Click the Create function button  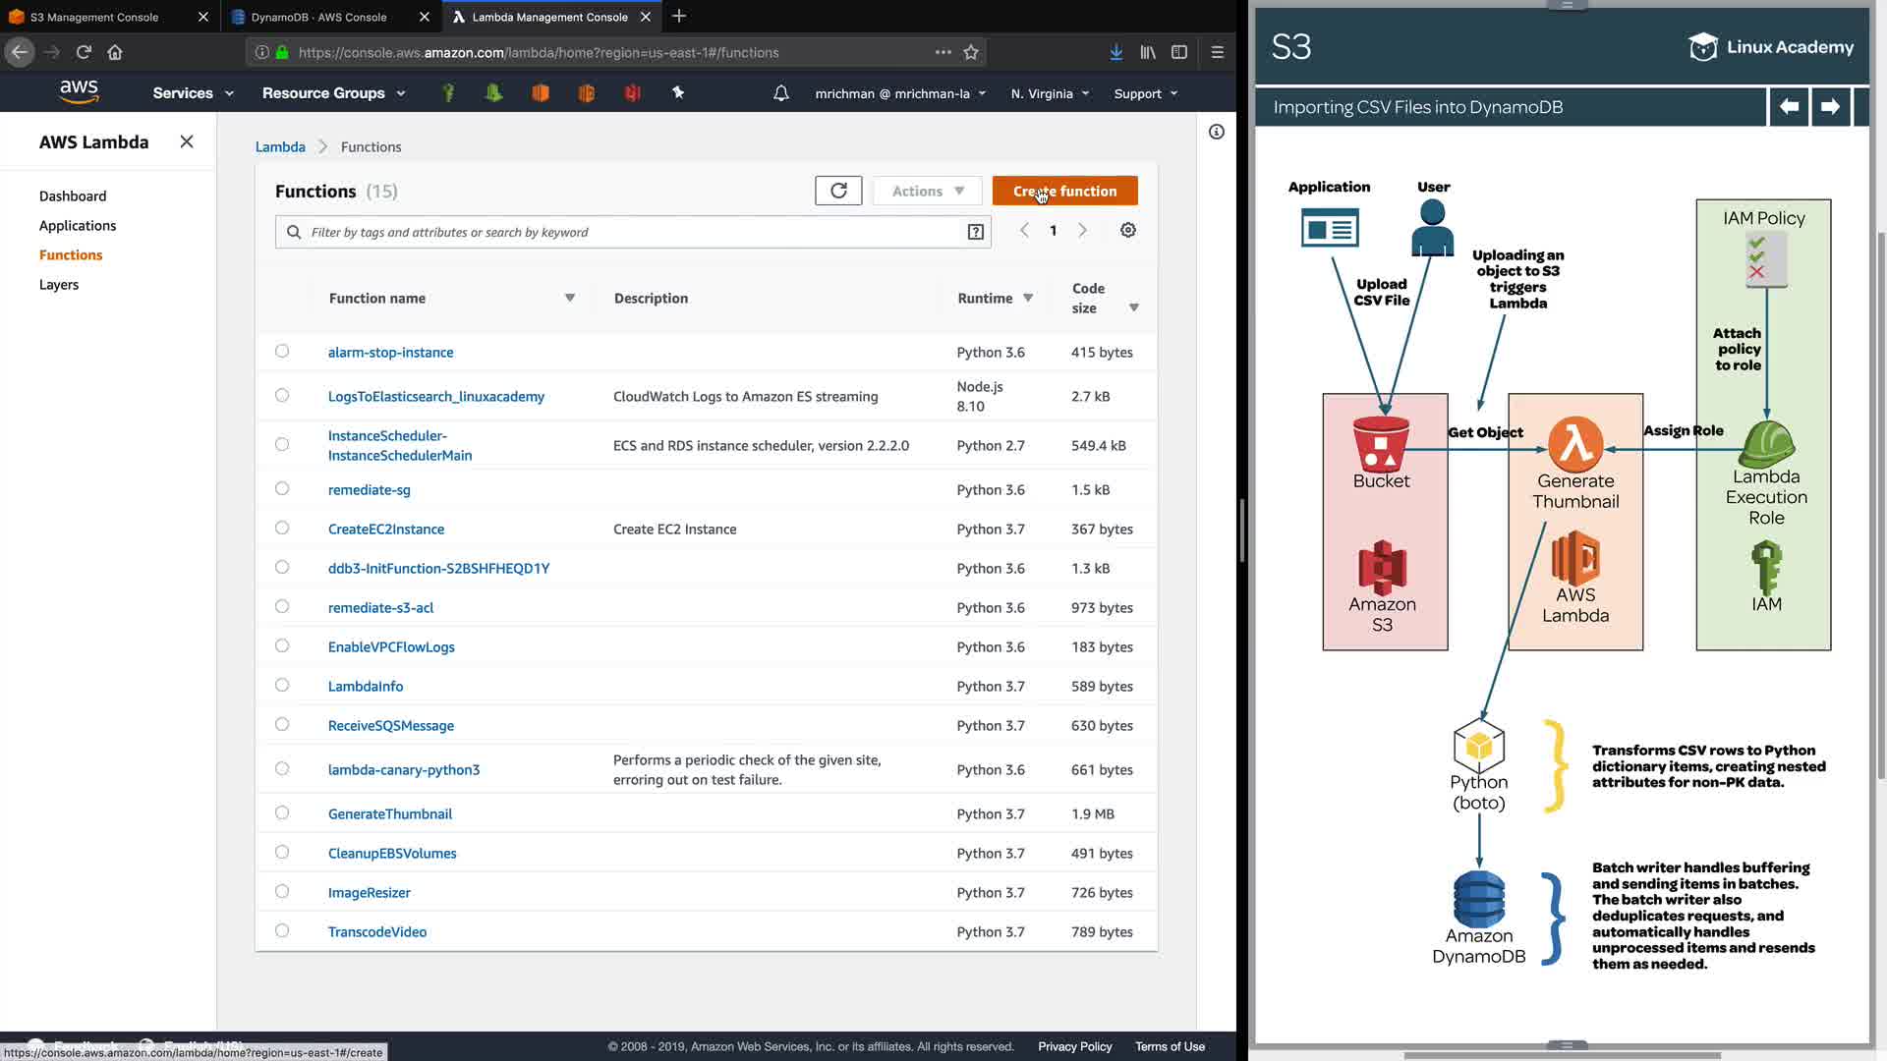[x=1064, y=191]
